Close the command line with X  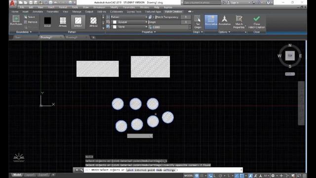coord(77,170)
